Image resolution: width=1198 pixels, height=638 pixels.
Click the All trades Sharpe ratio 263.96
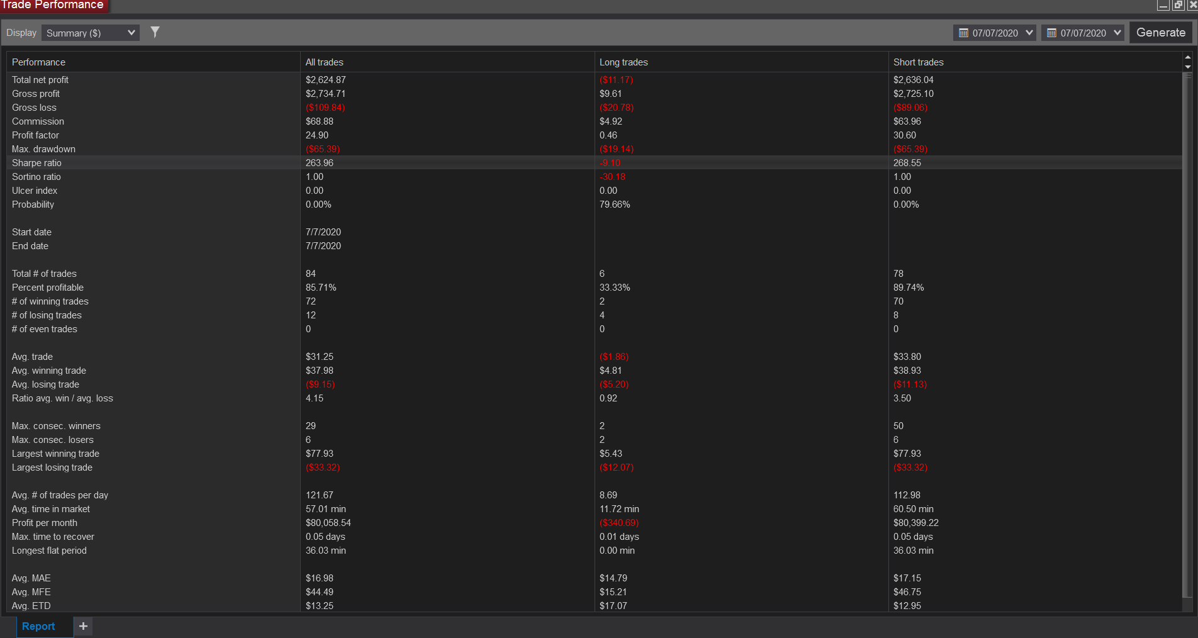(320, 163)
